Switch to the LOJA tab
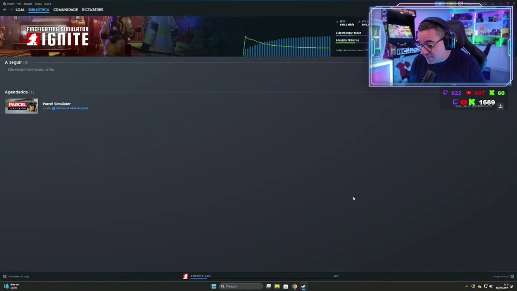 point(20,10)
